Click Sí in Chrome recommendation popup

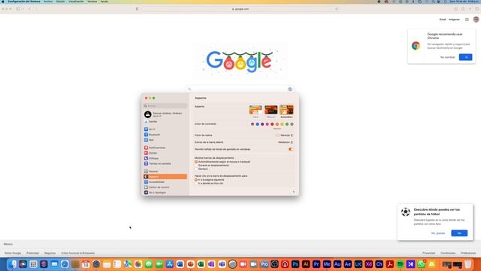(465, 57)
